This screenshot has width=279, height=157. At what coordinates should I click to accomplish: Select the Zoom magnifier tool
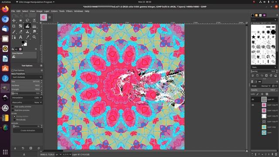point(34,37)
